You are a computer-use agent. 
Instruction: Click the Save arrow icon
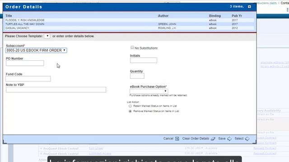229,139
